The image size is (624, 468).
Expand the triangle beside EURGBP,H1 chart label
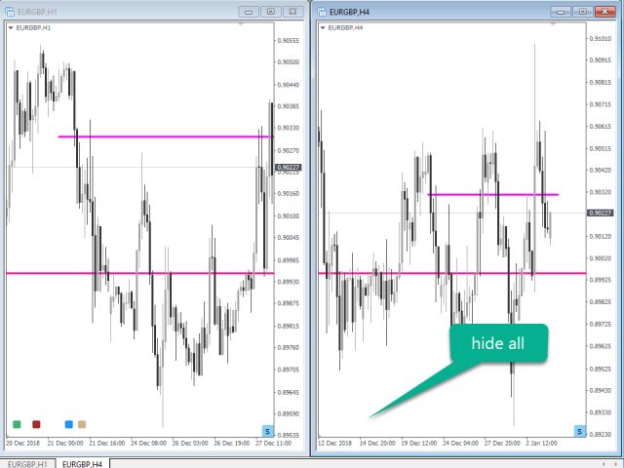click(x=11, y=28)
